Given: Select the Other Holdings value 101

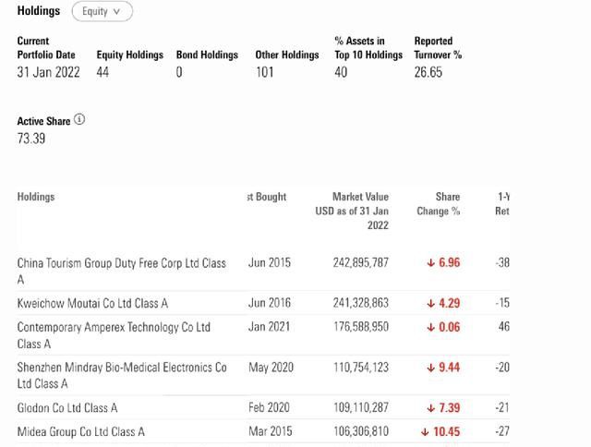Looking at the screenshot, I should [x=265, y=72].
